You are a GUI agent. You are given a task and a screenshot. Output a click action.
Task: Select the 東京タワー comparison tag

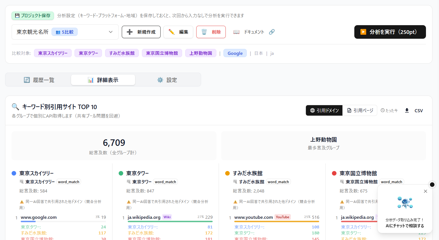88,53
